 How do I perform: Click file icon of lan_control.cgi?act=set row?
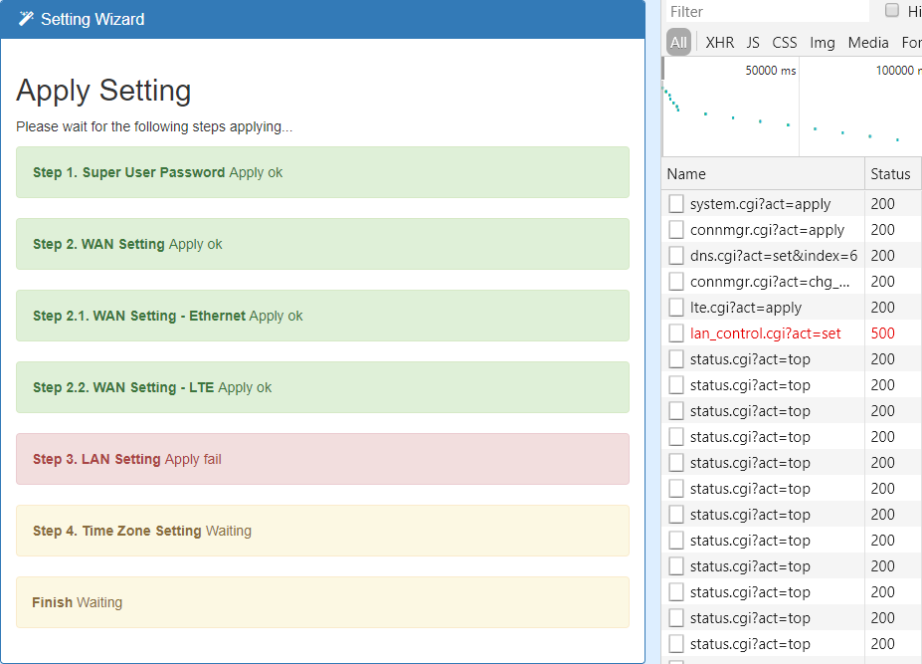pyautogui.click(x=676, y=333)
